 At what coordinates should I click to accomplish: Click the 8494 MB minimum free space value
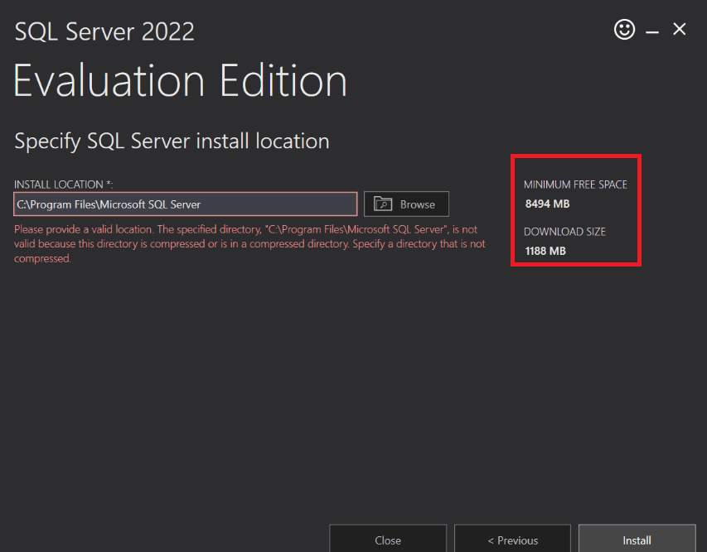point(547,204)
